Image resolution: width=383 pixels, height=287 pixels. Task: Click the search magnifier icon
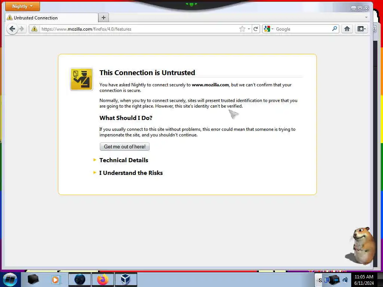(x=335, y=29)
